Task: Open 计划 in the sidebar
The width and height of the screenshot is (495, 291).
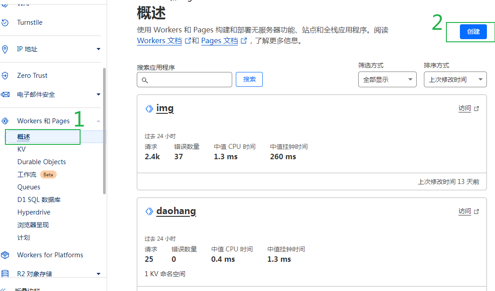Action: coord(24,237)
